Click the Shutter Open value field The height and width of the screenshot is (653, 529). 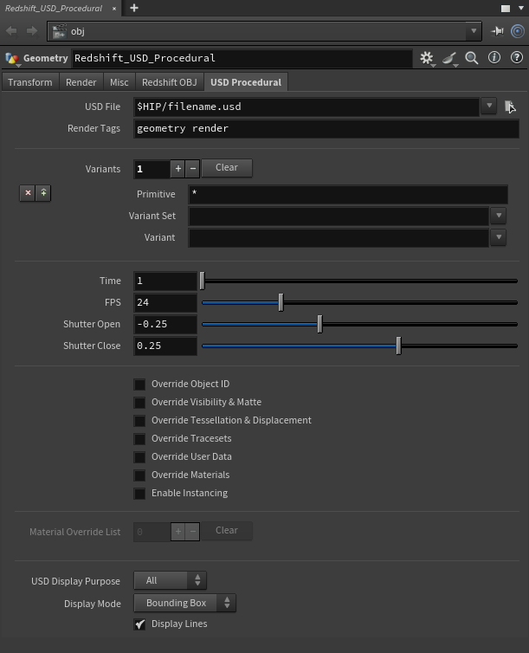coord(165,324)
